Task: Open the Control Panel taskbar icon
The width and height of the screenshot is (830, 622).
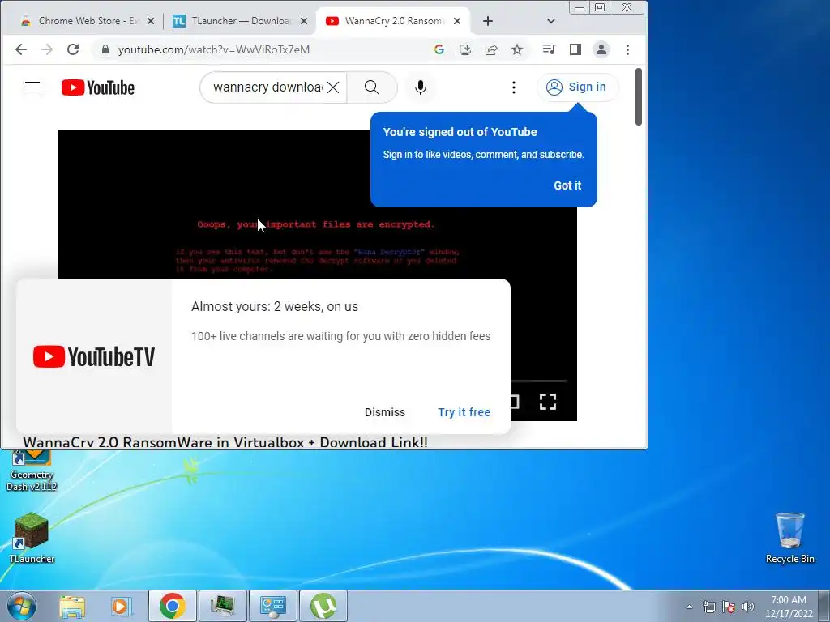Action: point(272,606)
